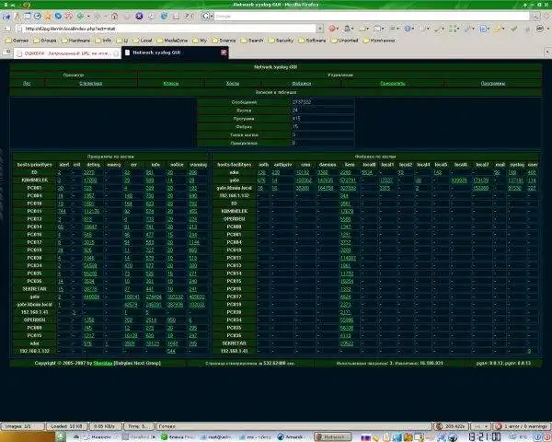This screenshot has height=442, width=552.
Task: Click the adm host row in facilities table
Action: click(x=375, y=173)
